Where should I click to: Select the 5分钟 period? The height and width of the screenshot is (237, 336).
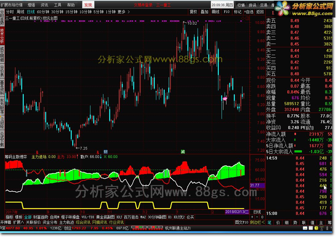(x=98, y=12)
